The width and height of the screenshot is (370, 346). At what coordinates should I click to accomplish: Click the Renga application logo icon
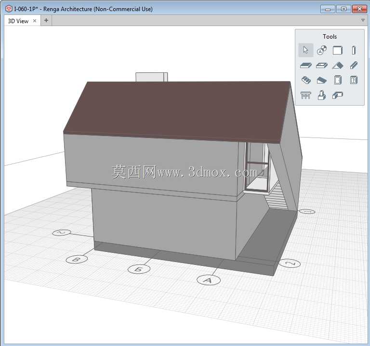[9, 9]
